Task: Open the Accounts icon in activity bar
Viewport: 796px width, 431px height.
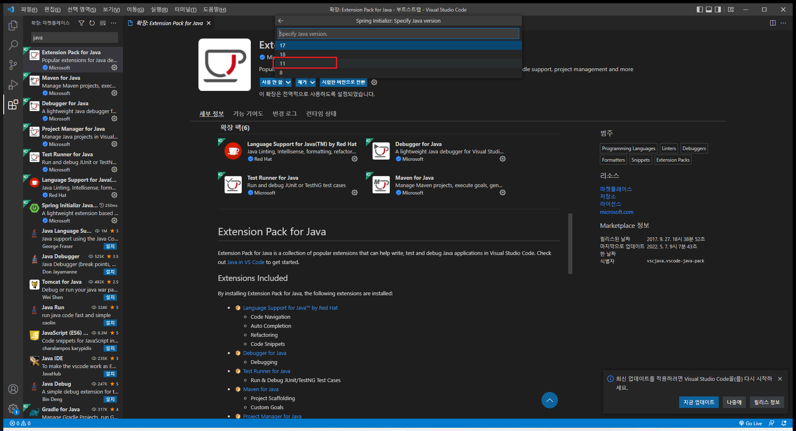Action: pos(13,389)
